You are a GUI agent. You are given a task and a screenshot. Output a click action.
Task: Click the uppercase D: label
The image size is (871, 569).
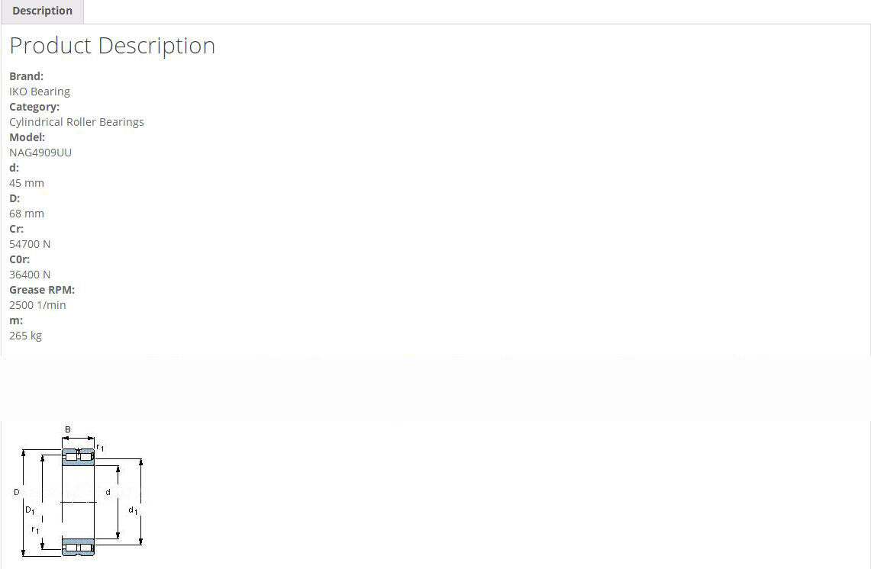tap(15, 198)
